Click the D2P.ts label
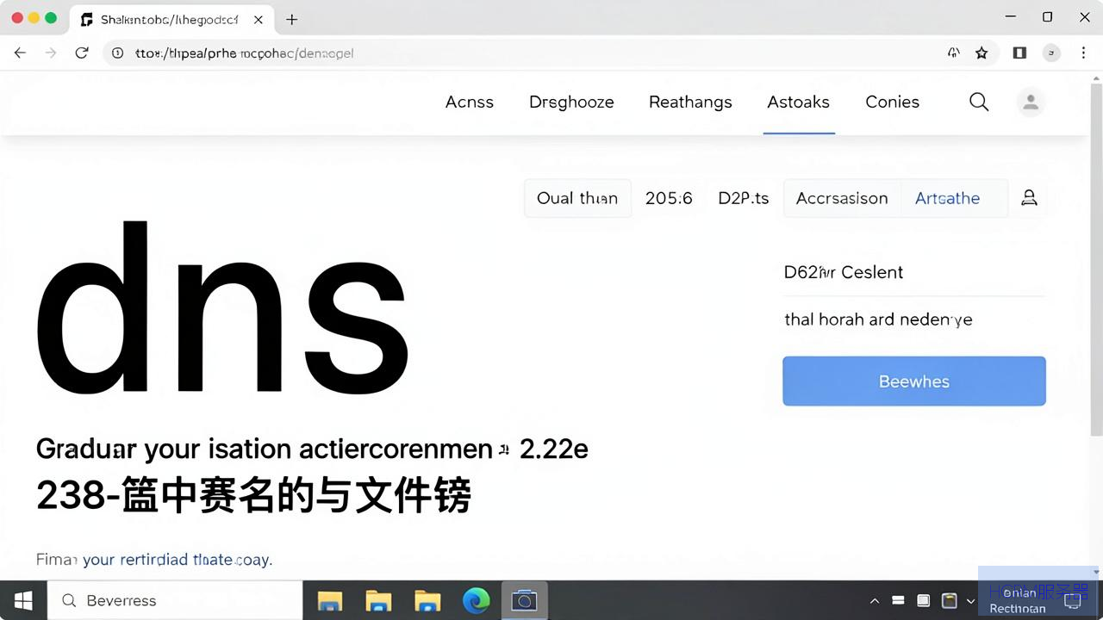This screenshot has width=1103, height=620. [743, 198]
